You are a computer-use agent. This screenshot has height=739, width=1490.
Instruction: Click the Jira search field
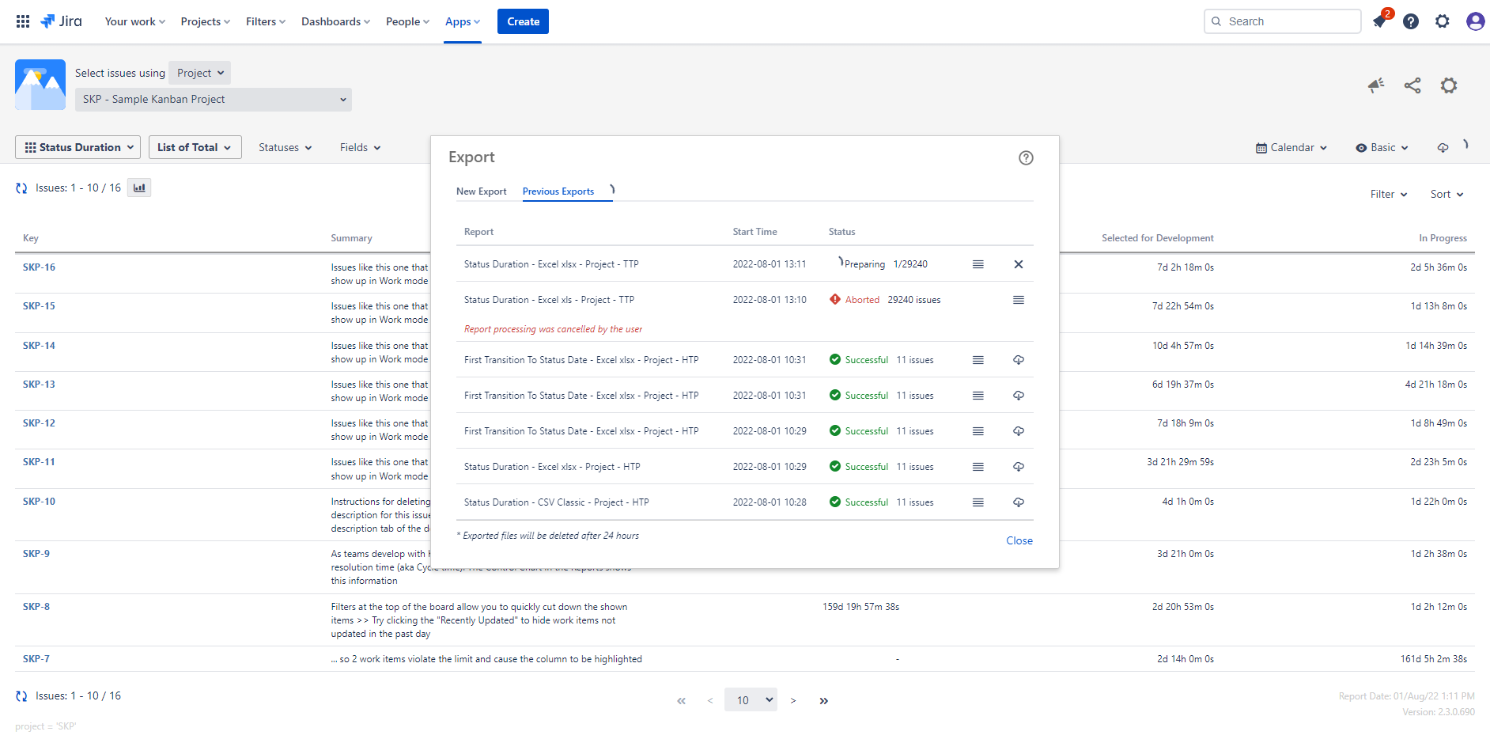1282,21
